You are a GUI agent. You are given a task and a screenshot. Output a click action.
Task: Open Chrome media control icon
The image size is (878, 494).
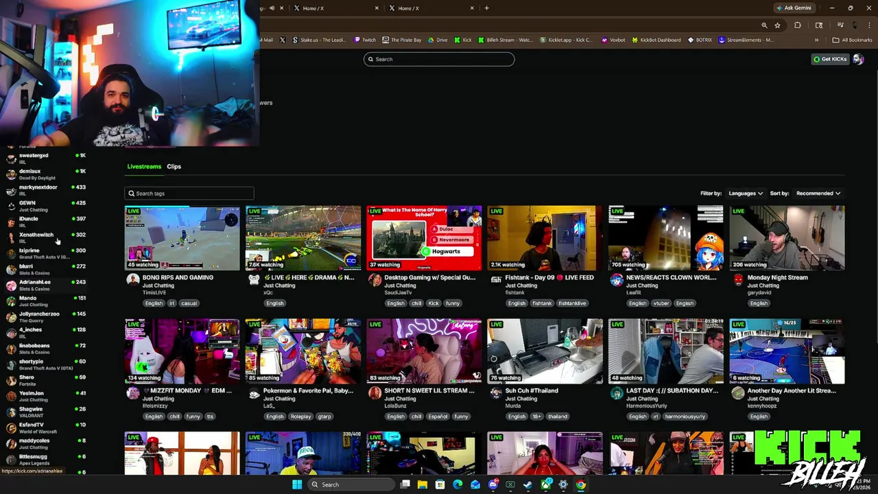click(x=840, y=25)
